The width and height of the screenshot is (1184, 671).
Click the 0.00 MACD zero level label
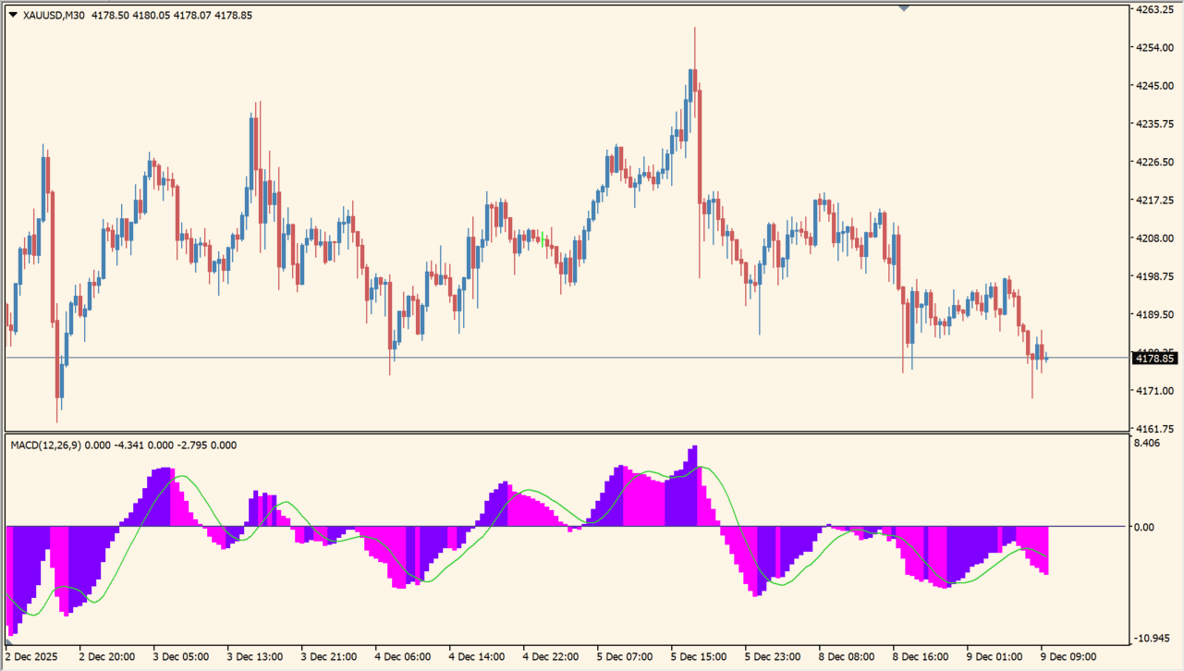(1143, 527)
